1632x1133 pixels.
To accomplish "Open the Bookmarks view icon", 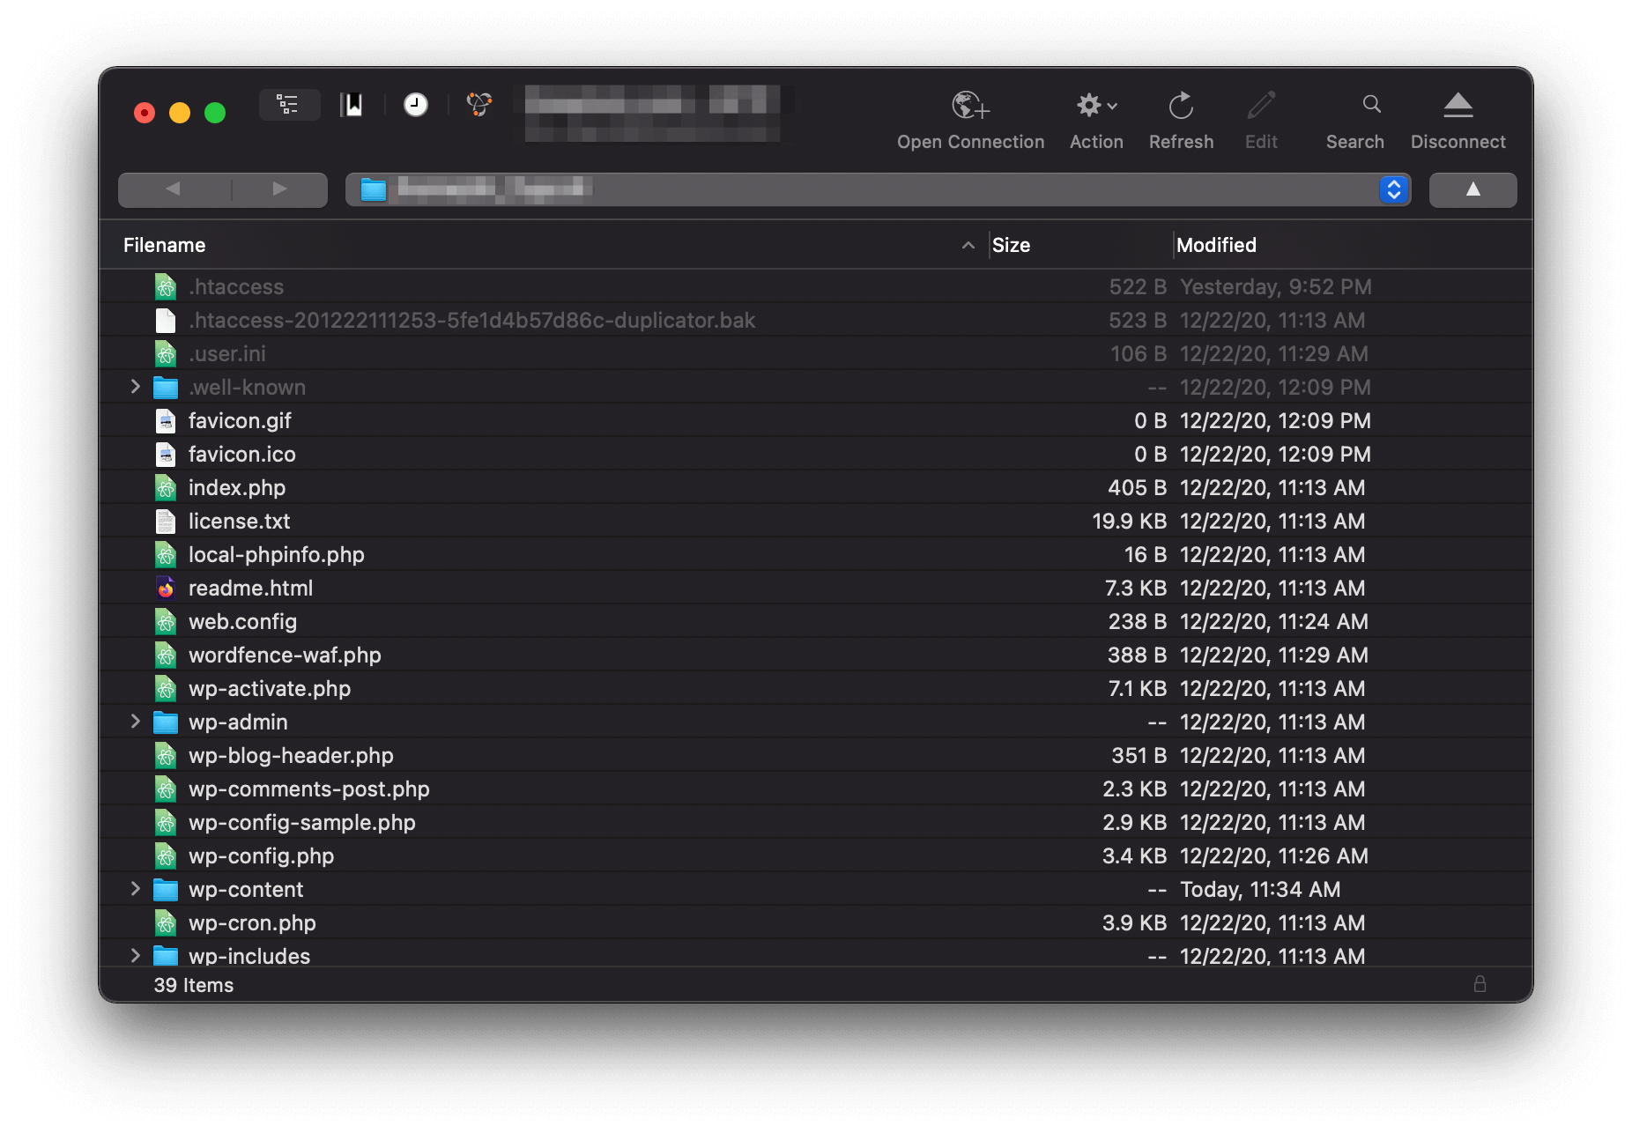I will (352, 105).
